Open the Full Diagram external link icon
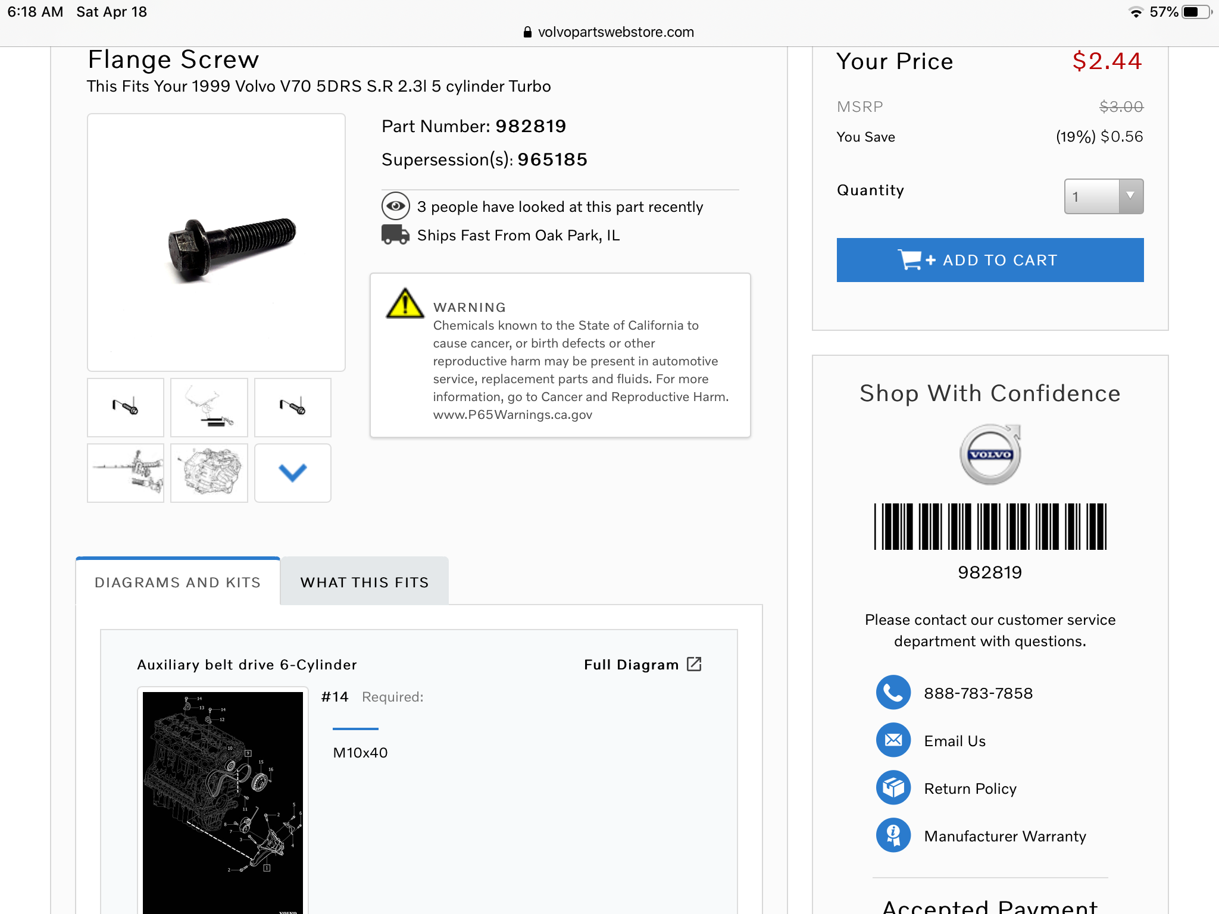This screenshot has height=914, width=1219. click(694, 664)
